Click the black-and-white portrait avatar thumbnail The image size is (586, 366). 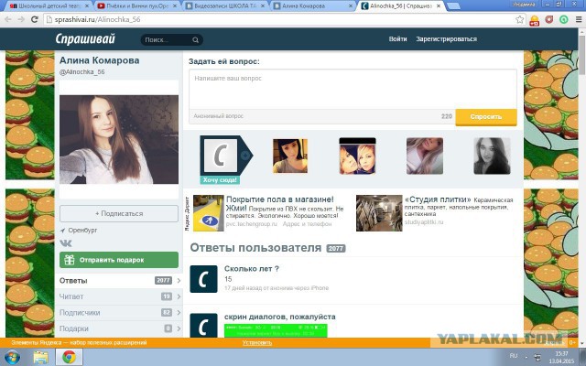click(x=492, y=156)
